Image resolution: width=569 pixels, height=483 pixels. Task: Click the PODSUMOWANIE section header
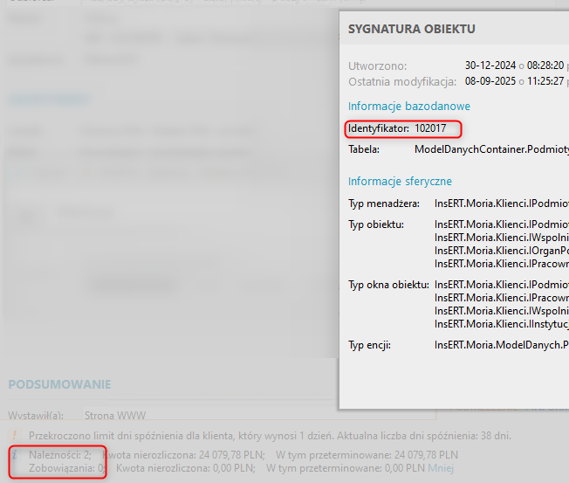59,384
